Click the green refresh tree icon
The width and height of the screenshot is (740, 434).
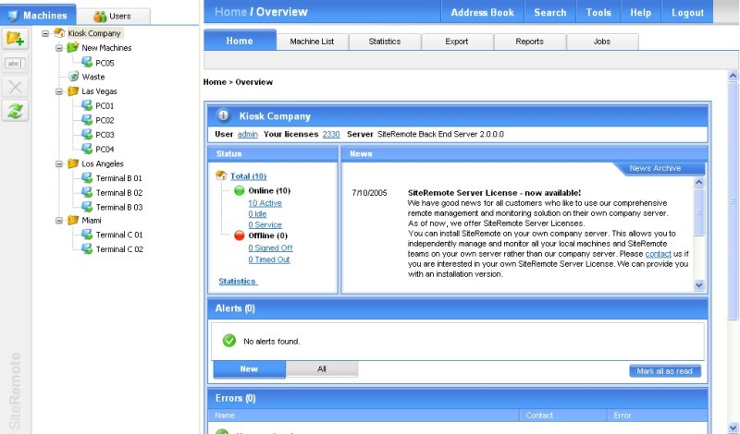pyautogui.click(x=15, y=111)
